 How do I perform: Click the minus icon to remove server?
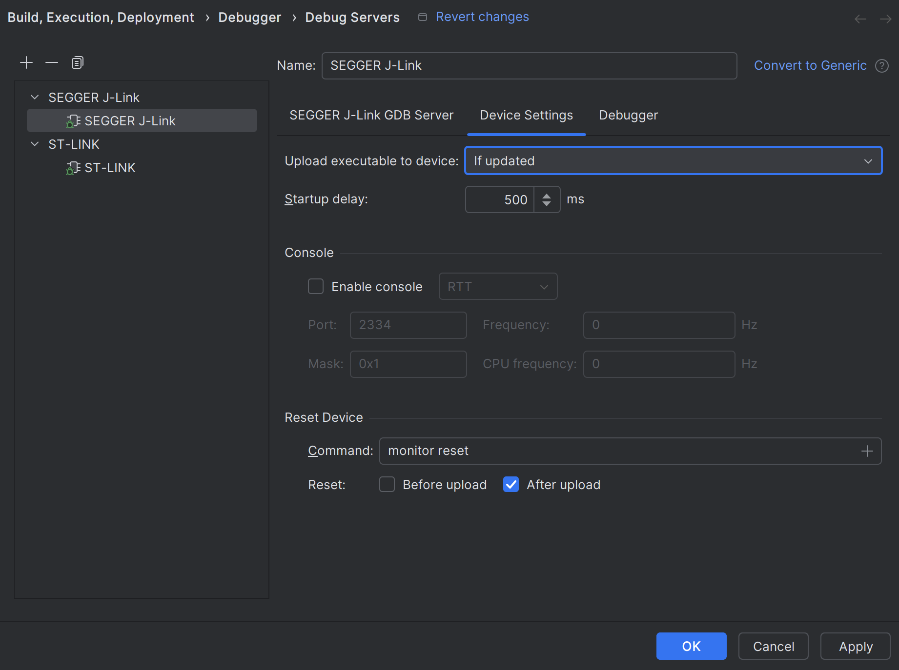tap(52, 62)
